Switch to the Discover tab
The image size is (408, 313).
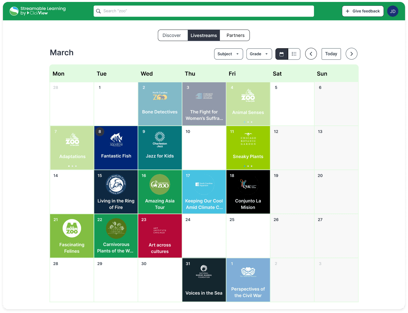(x=172, y=35)
